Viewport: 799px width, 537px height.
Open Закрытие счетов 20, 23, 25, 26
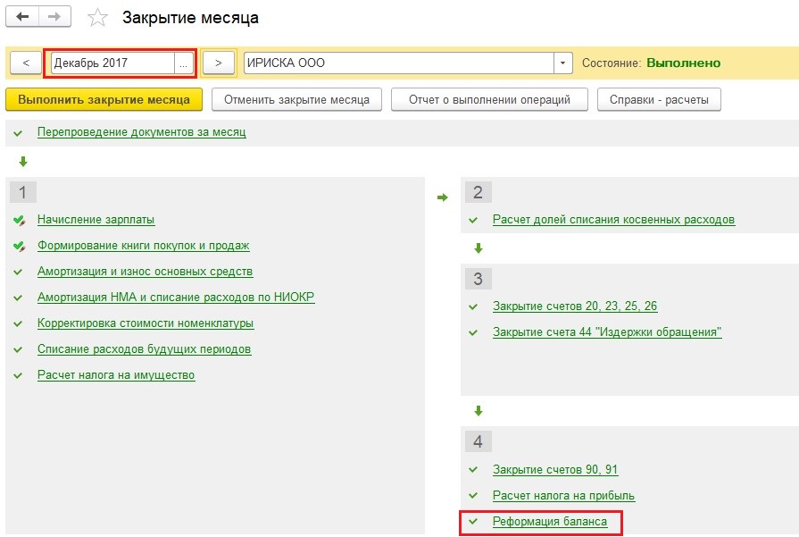[x=575, y=306]
